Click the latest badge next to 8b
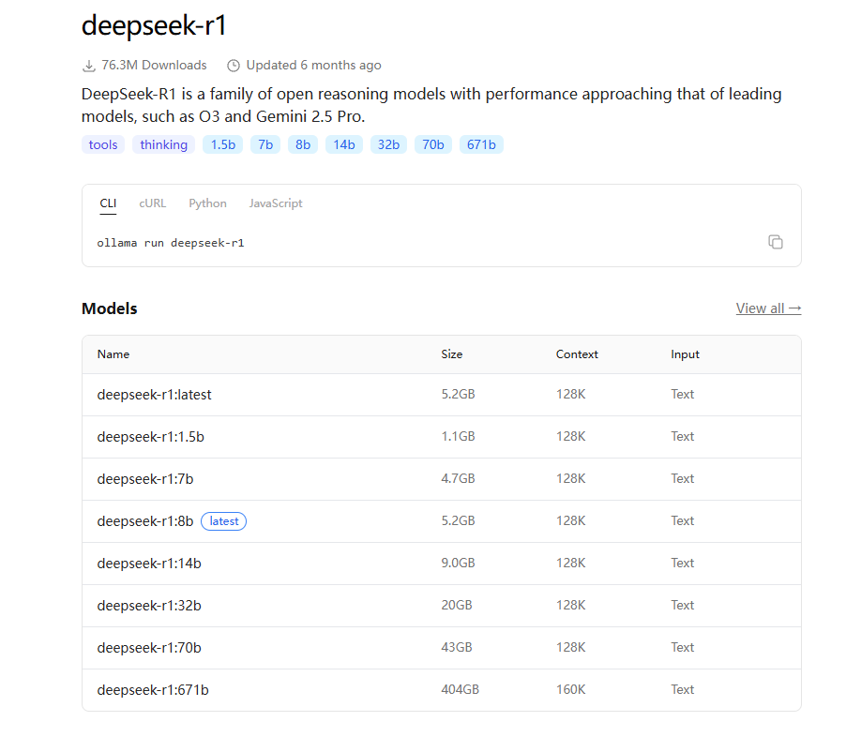 [x=224, y=521]
